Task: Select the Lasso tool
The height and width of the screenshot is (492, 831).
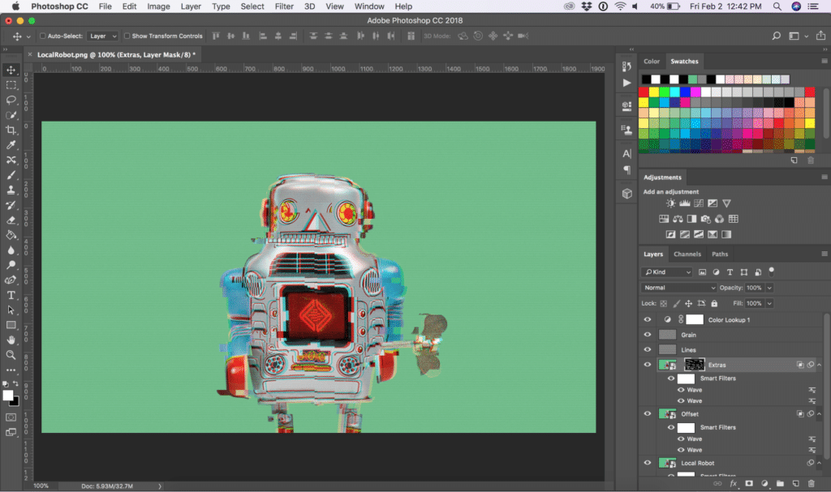Action: pyautogui.click(x=11, y=100)
